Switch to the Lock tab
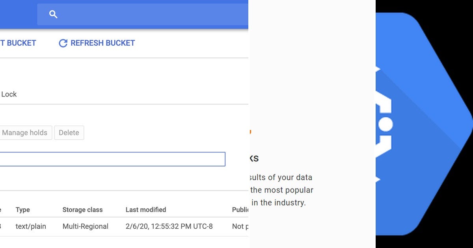Viewport: 473px width, 248px height. [10, 94]
